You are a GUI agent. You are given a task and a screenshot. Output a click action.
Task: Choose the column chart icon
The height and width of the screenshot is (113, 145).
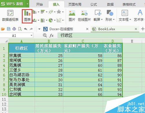point(35,12)
